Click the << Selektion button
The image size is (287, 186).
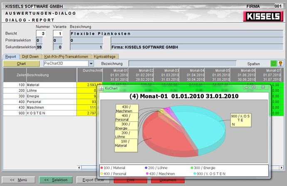point(56,180)
